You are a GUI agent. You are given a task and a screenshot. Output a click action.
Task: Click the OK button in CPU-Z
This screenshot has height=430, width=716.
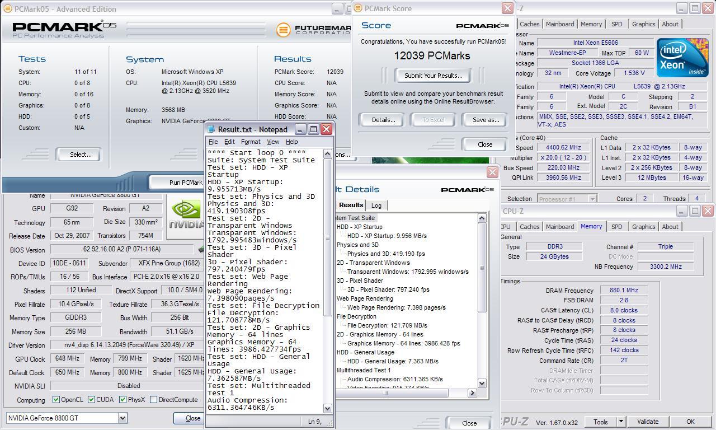click(x=690, y=422)
